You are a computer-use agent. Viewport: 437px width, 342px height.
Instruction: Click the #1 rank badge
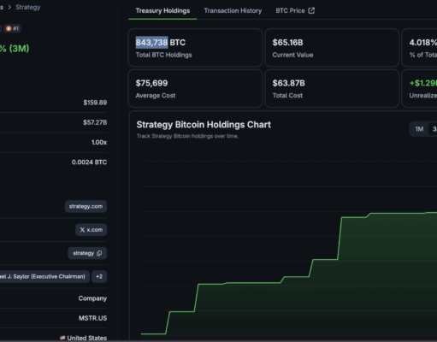pos(12,28)
